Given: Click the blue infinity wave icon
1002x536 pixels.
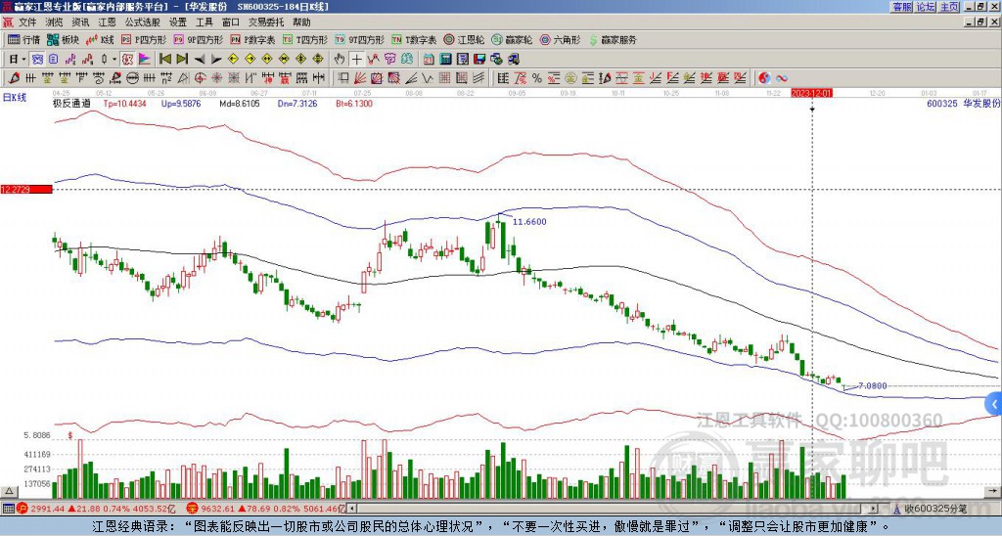Looking at the screenshot, I should tap(782, 78).
